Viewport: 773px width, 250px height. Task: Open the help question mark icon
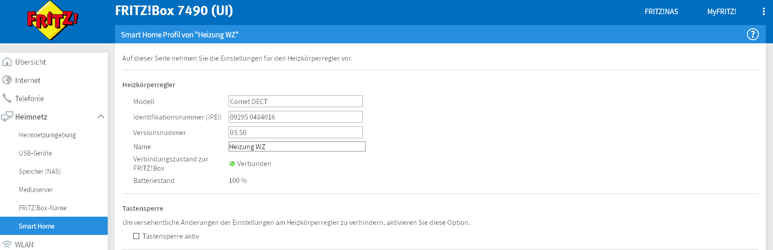[x=752, y=34]
